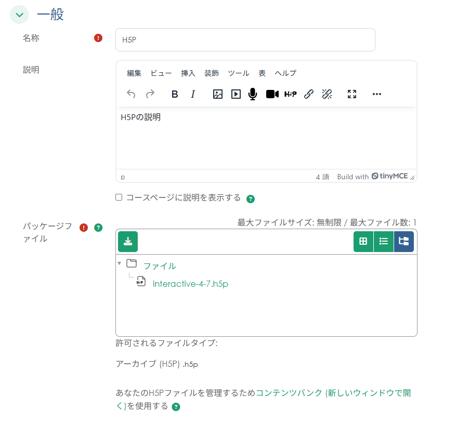Screen dimensions: 457x423
Task: Open the 挿入 menu
Action: coord(188,73)
